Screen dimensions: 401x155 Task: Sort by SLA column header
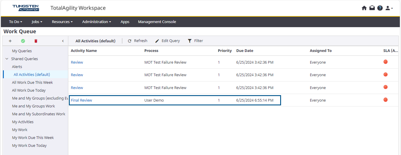coord(391,50)
